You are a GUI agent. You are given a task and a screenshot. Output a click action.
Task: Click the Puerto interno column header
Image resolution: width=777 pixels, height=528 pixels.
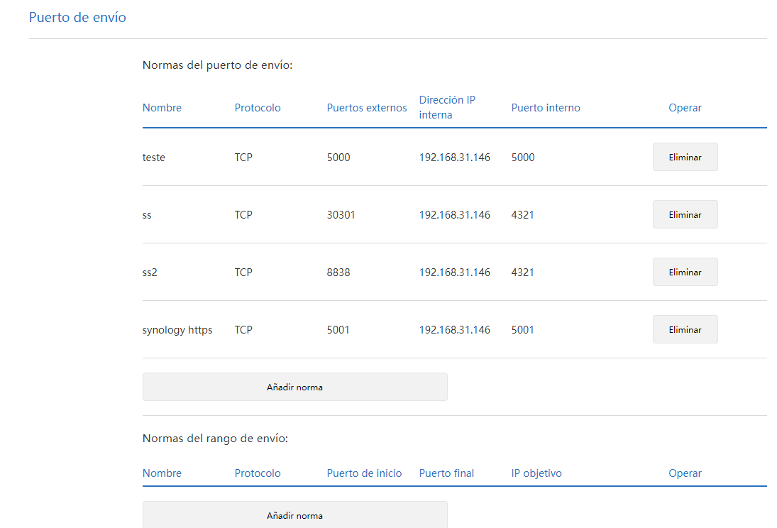pos(546,108)
